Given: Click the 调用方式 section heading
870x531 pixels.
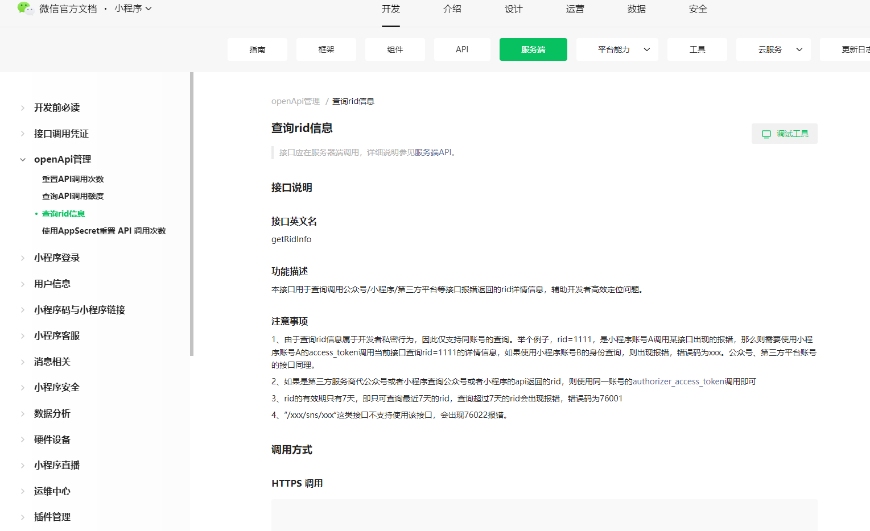Looking at the screenshot, I should pos(292,450).
